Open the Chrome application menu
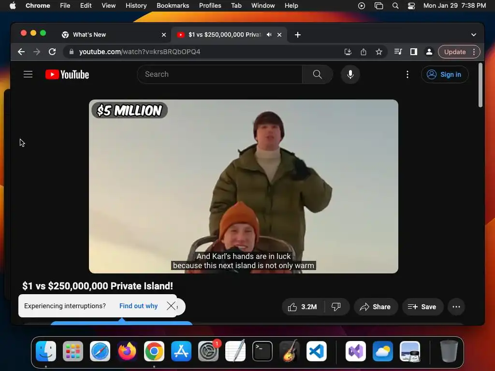 38,6
